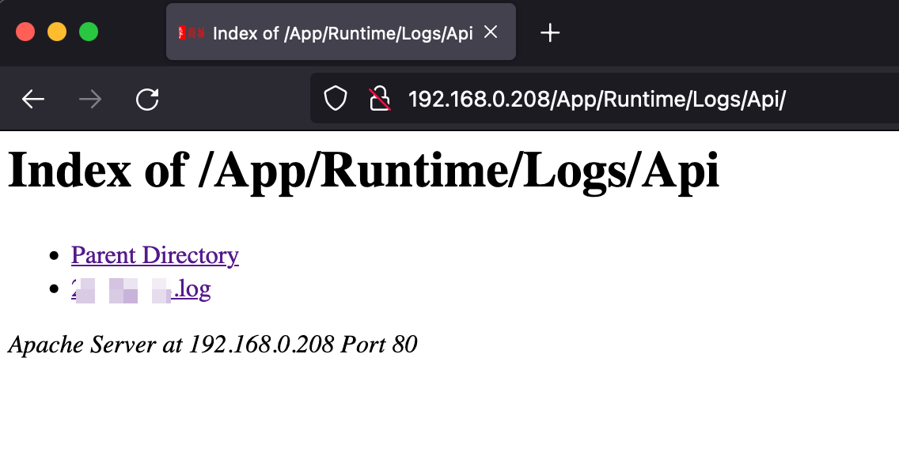This screenshot has height=452, width=899.
Task: Open a new tab with plus button
Action: coord(549,32)
